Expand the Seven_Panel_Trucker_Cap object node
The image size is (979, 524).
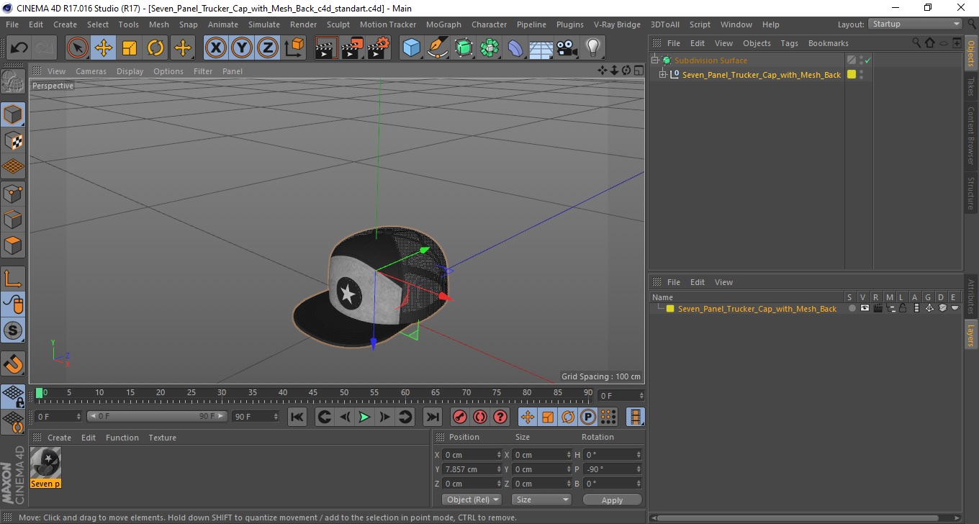coord(663,75)
